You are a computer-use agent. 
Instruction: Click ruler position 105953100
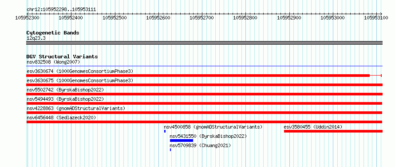376,18
